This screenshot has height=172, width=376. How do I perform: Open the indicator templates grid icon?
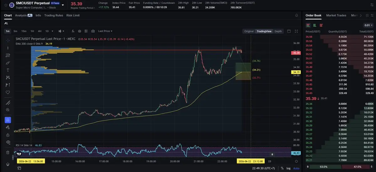[86, 31]
